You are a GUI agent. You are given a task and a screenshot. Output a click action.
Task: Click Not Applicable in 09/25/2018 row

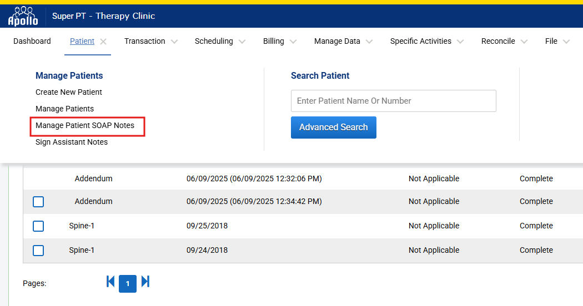coord(434,226)
